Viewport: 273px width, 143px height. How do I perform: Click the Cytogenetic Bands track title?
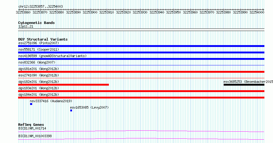coord(37,23)
